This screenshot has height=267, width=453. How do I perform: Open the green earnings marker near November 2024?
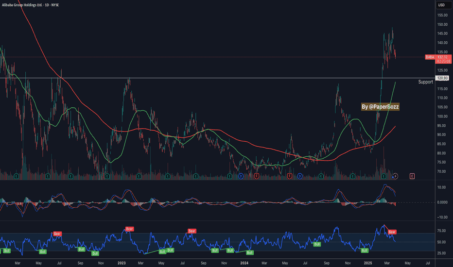[352, 176]
